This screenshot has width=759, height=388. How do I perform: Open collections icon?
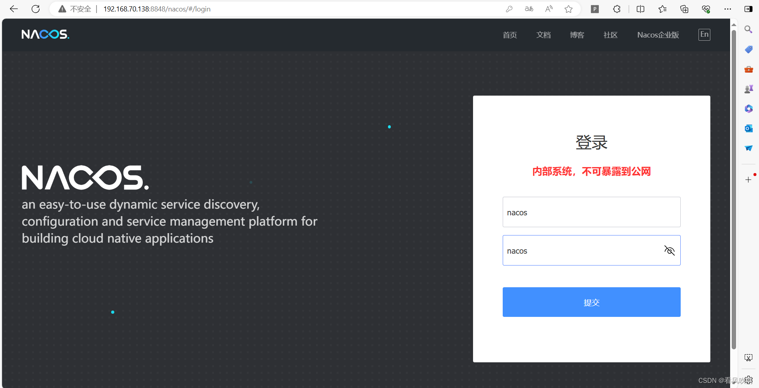click(x=684, y=9)
